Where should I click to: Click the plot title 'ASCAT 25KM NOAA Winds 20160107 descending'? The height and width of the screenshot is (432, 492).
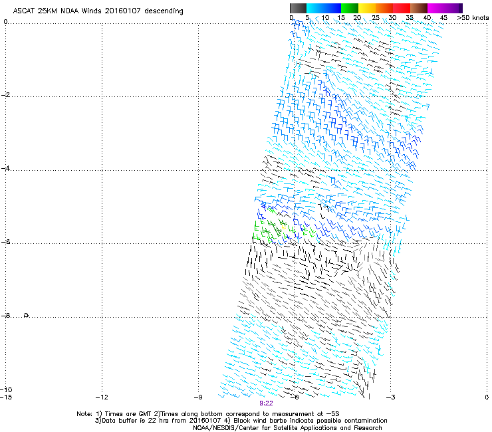point(98,11)
